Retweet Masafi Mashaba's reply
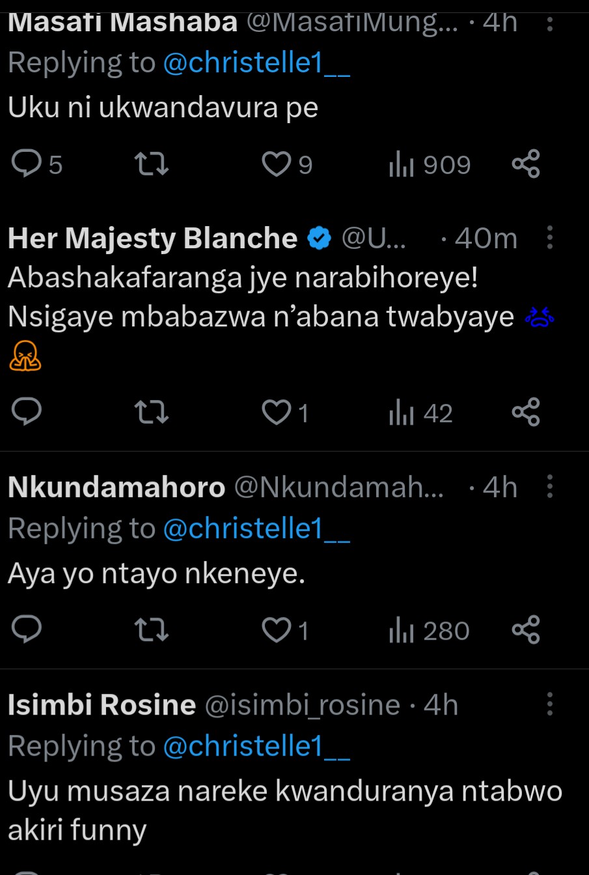Screen dimensions: 589x875 (x=151, y=164)
